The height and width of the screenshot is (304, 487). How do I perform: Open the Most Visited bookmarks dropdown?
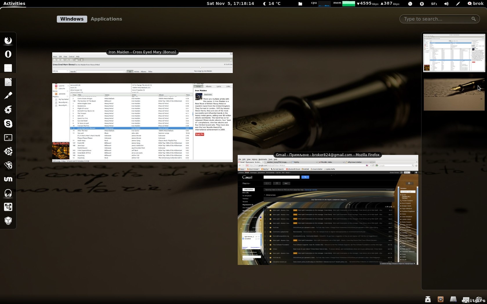click(x=253, y=169)
